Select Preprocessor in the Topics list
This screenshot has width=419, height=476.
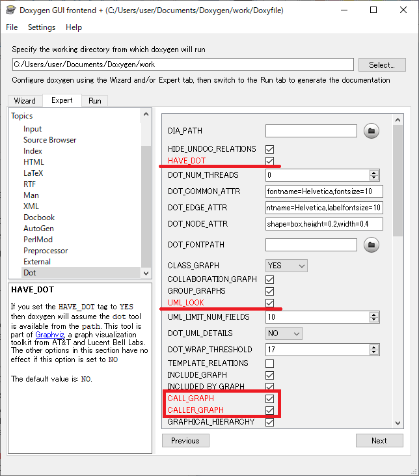pyautogui.click(x=46, y=251)
